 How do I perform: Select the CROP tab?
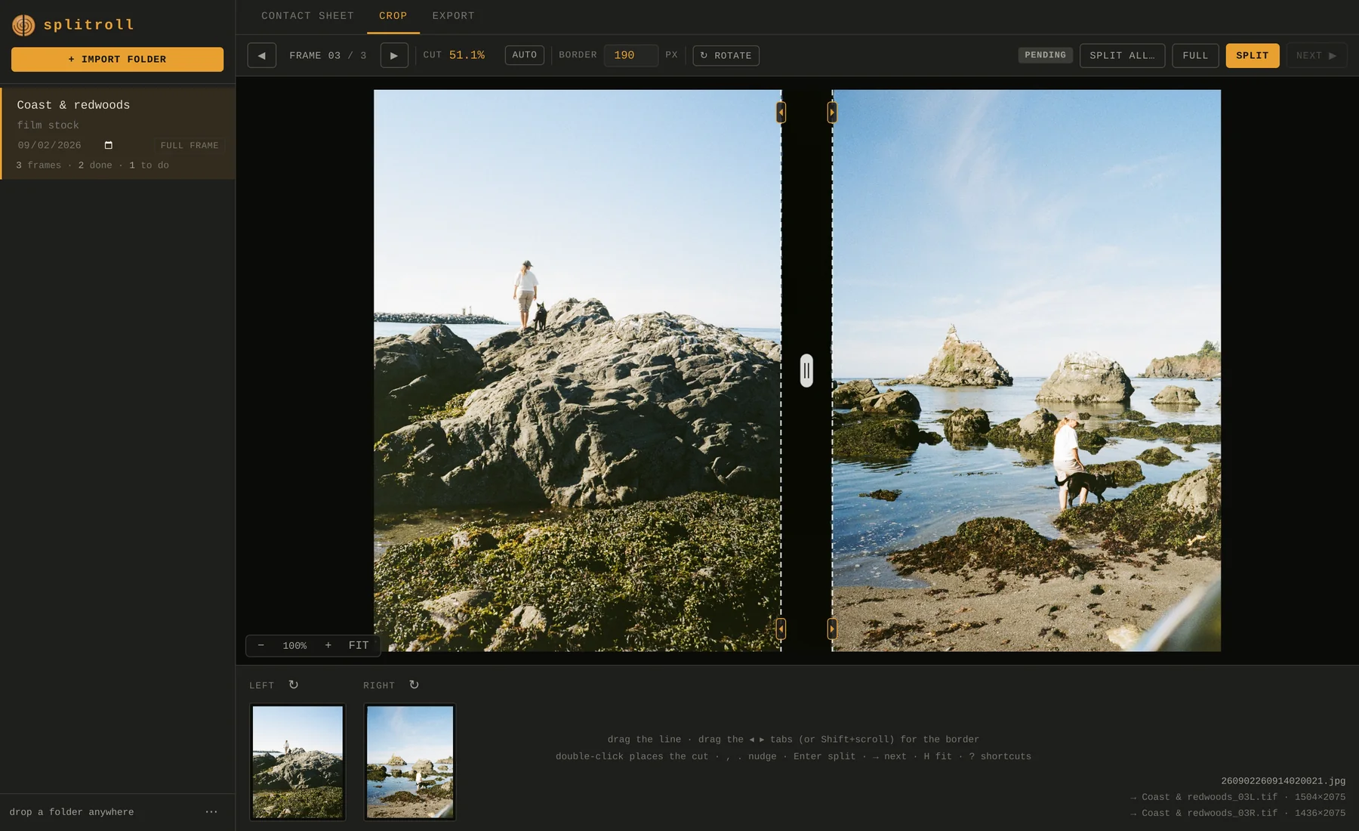(x=393, y=16)
